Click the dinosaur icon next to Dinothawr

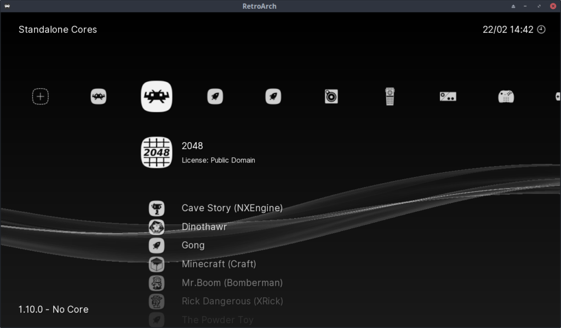click(157, 227)
